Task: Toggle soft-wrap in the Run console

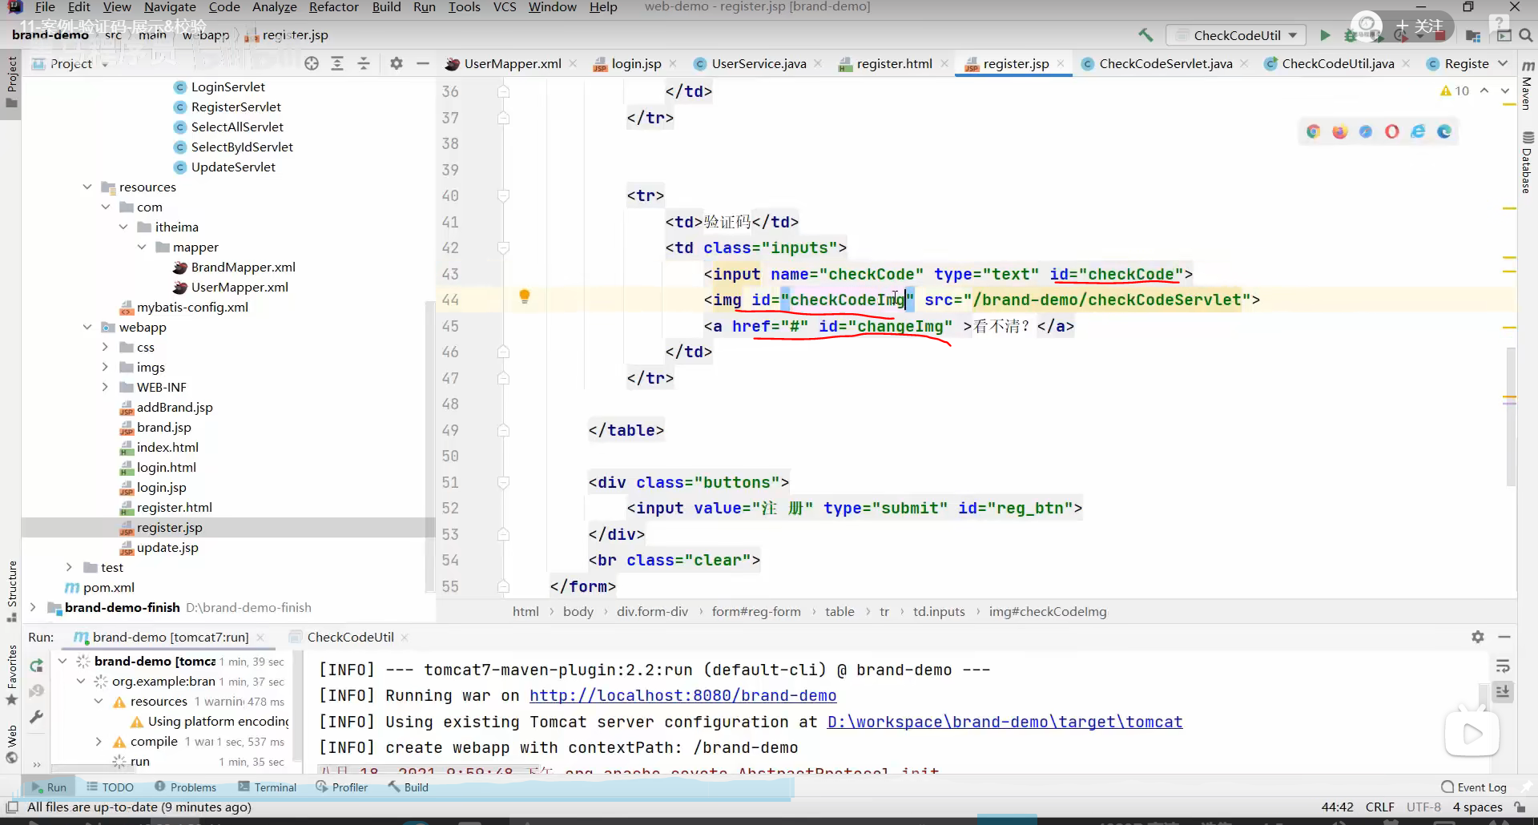Action: [1503, 666]
